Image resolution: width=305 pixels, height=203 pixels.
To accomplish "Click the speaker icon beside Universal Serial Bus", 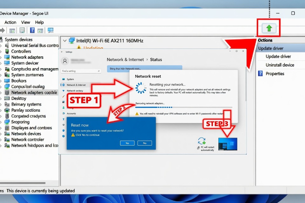I will 7,45.
